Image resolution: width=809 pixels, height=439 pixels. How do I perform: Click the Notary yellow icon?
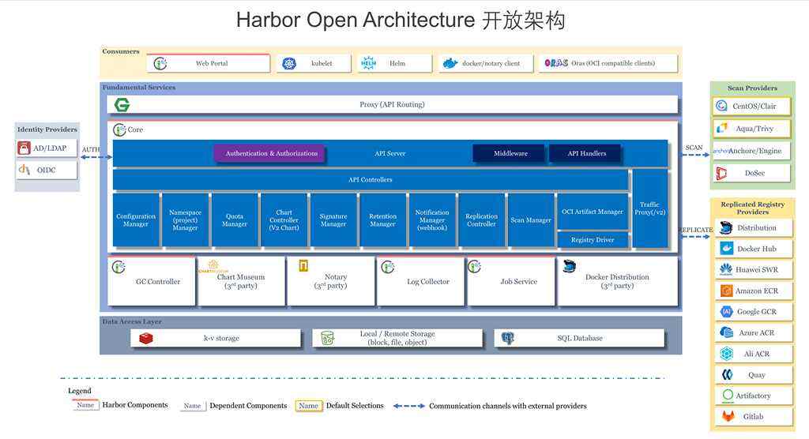pos(303,265)
